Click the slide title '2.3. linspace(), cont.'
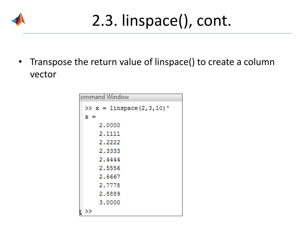308x231 pixels. (x=162, y=21)
